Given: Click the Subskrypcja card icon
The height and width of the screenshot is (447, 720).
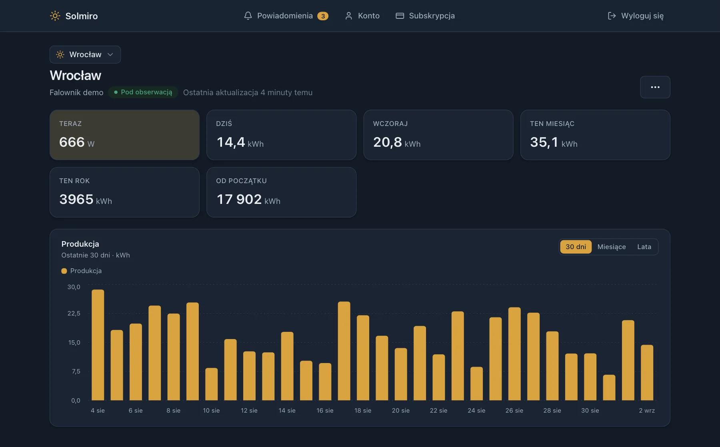Looking at the screenshot, I should tap(400, 16).
